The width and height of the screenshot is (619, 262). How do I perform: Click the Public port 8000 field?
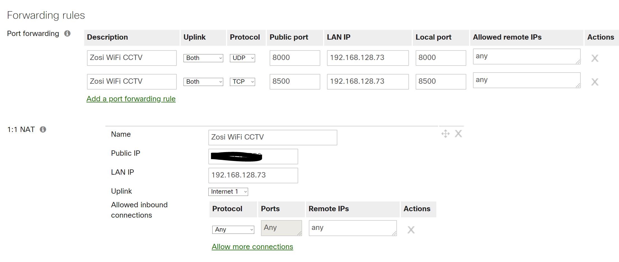coord(295,58)
